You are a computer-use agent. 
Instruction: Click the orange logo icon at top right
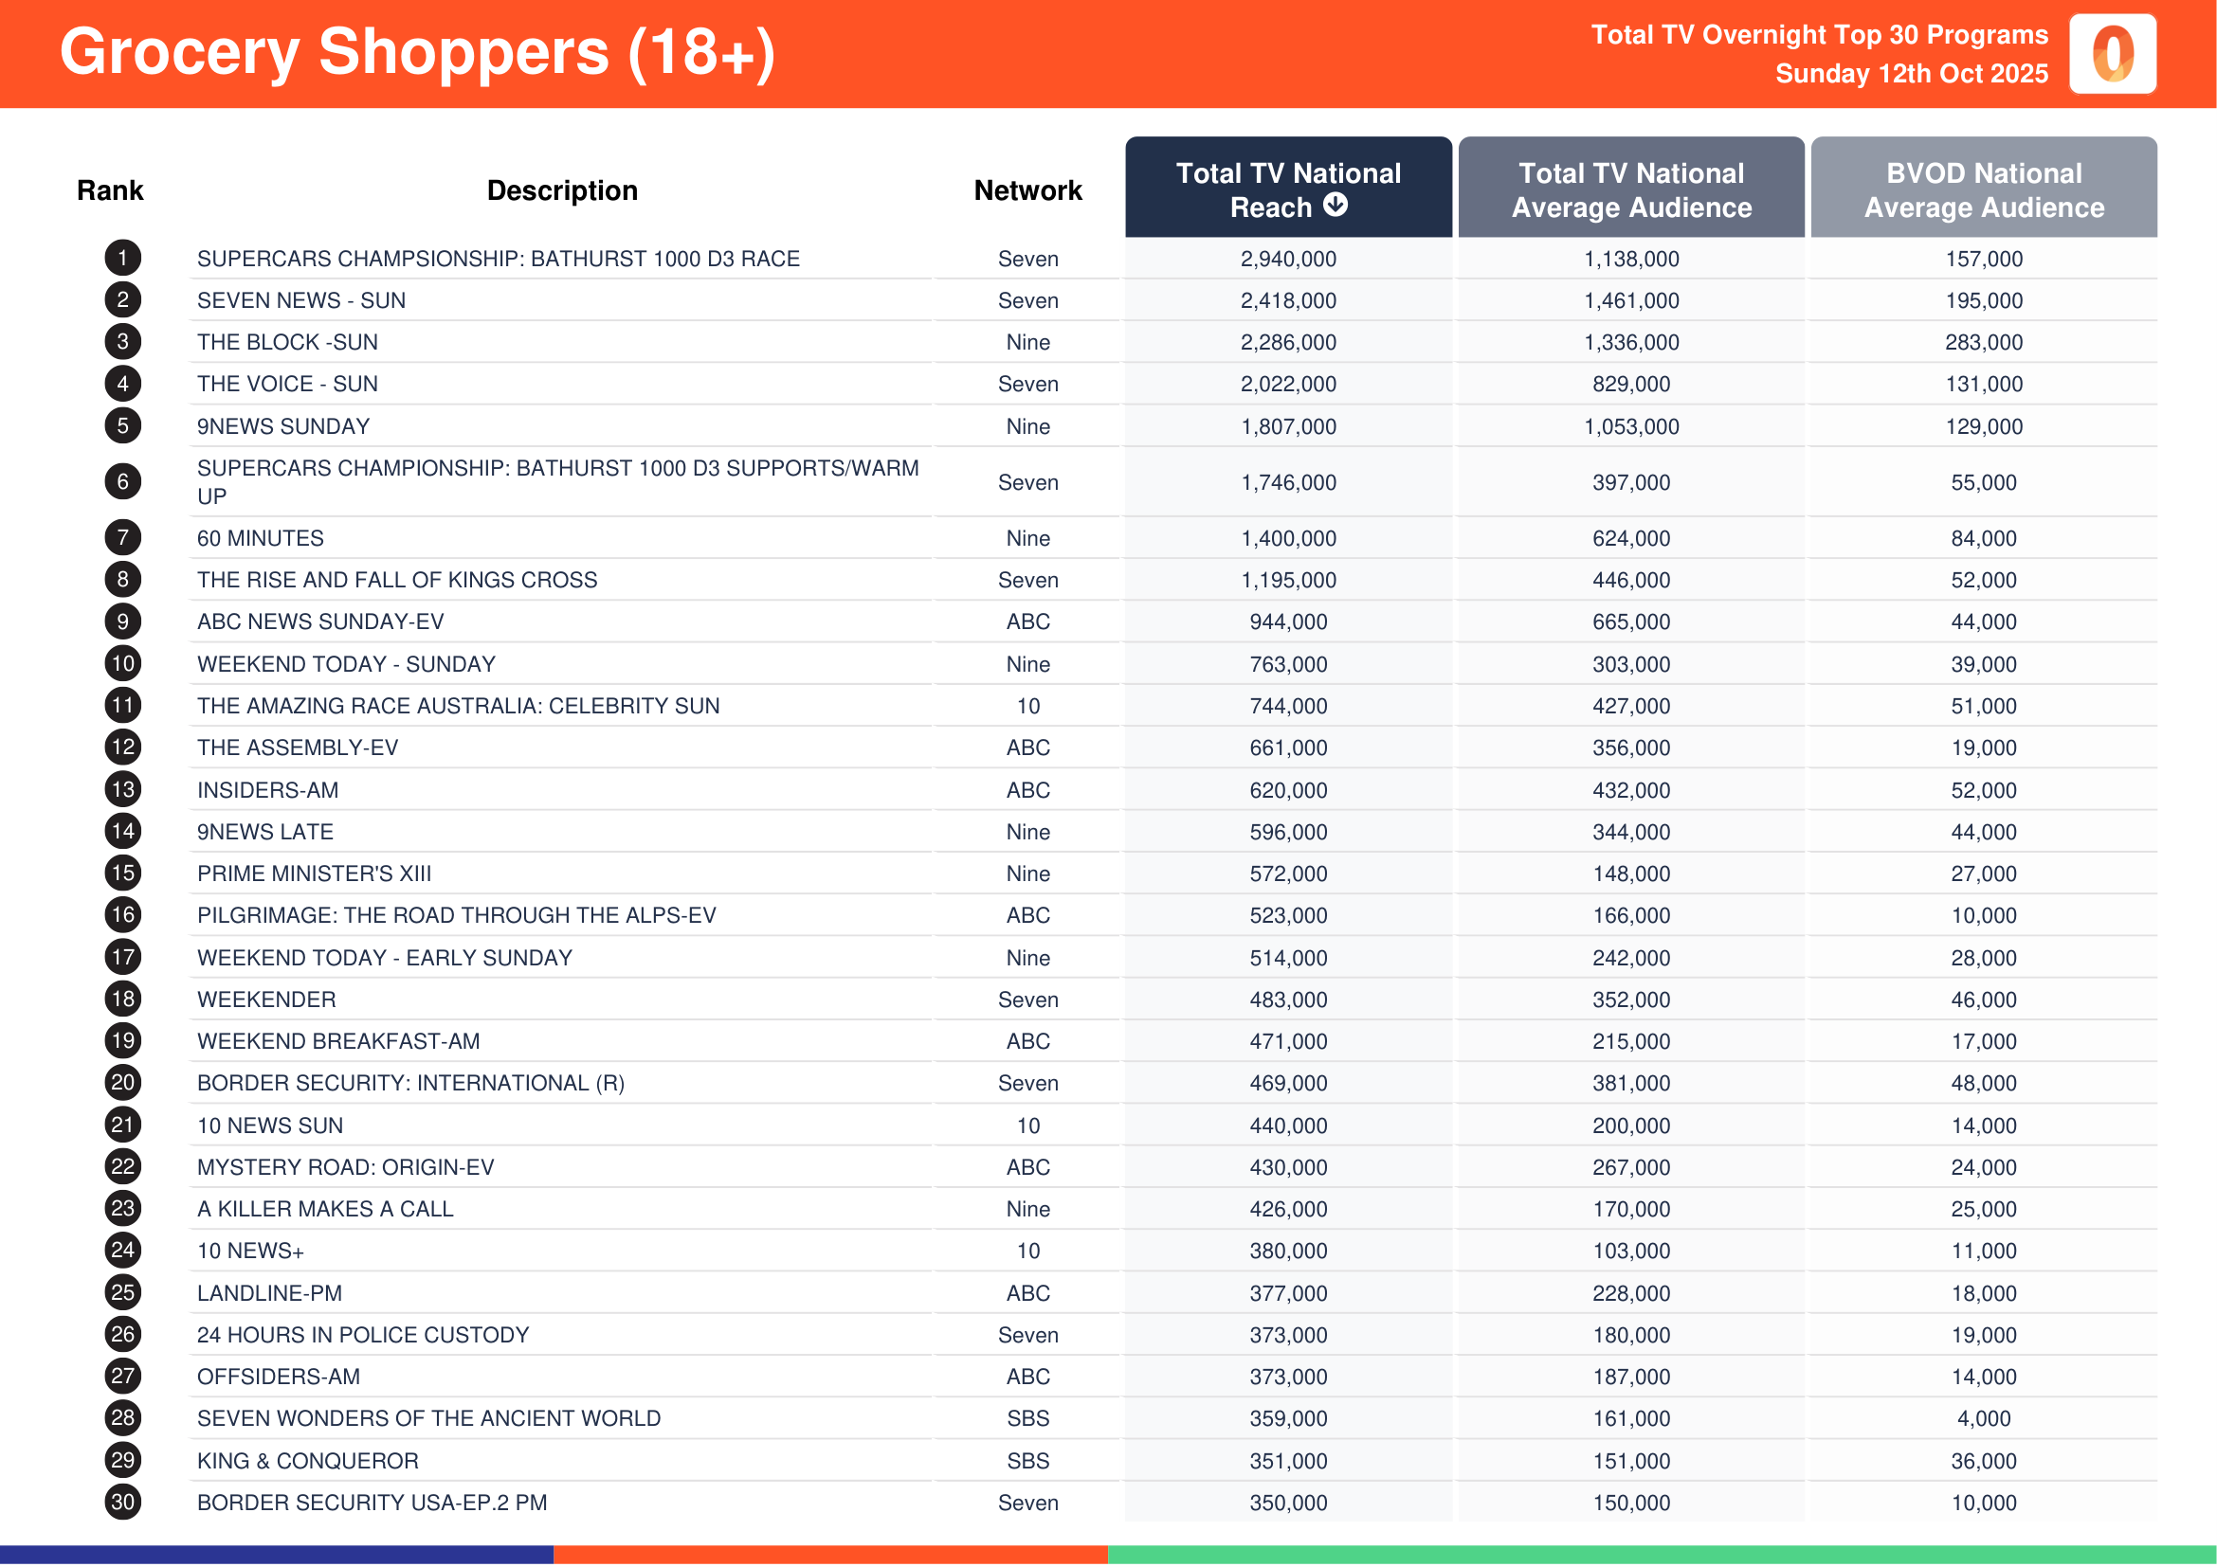(2112, 54)
